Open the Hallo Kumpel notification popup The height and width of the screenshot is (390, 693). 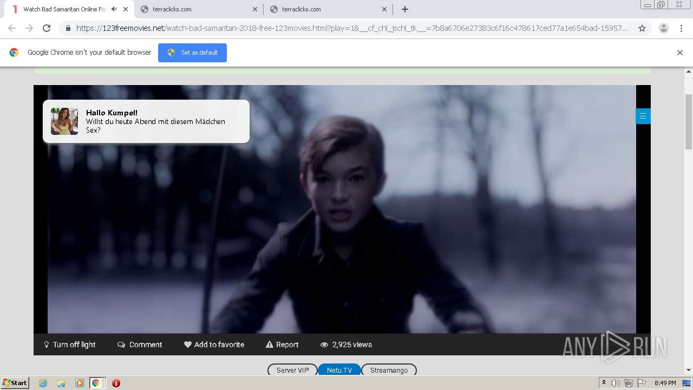(x=146, y=121)
